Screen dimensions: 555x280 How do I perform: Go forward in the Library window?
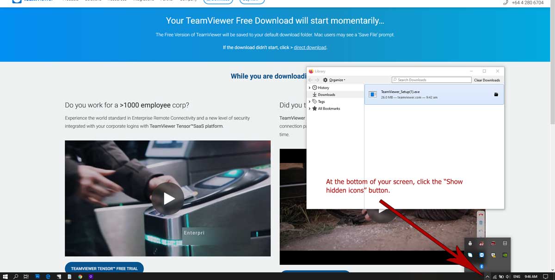click(x=317, y=80)
